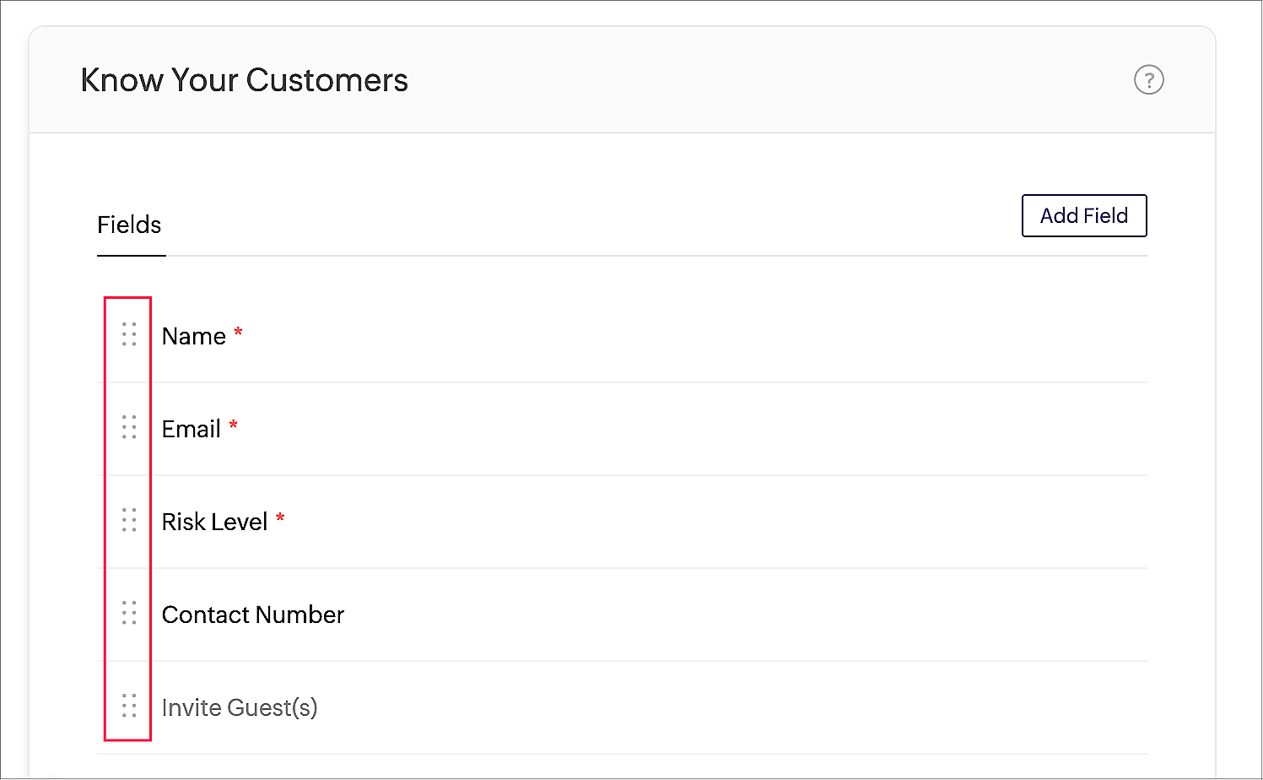This screenshot has width=1263, height=780.
Task: Open the Risk Level field
Action: 214,522
